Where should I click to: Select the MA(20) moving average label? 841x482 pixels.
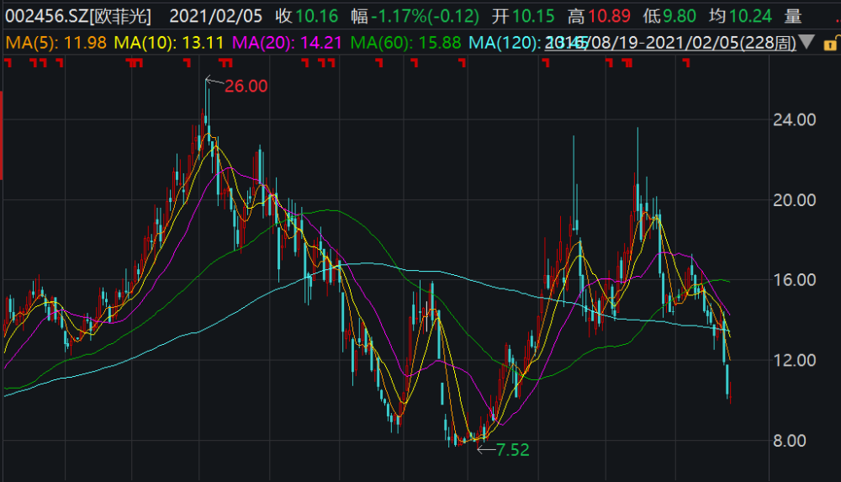coord(287,42)
